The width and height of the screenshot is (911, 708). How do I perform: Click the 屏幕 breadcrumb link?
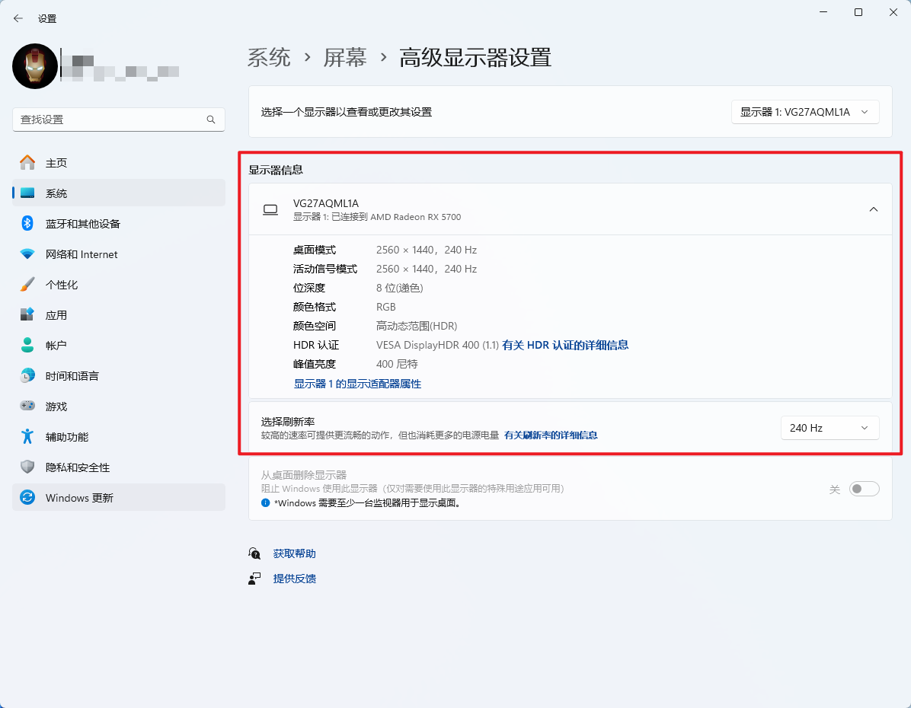pyautogui.click(x=345, y=58)
